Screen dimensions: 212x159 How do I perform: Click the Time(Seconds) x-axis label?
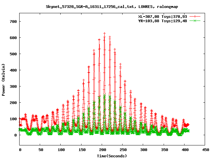[x=112, y=156]
